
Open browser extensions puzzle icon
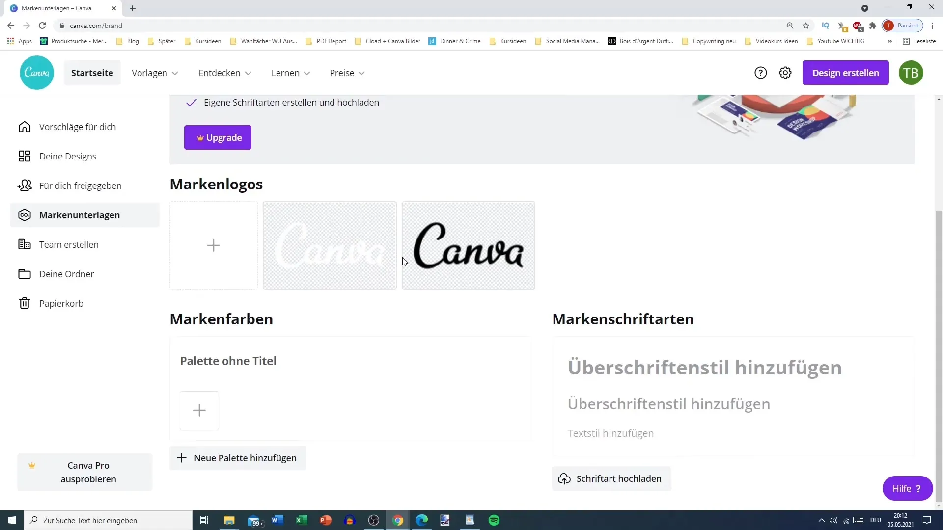click(x=873, y=26)
